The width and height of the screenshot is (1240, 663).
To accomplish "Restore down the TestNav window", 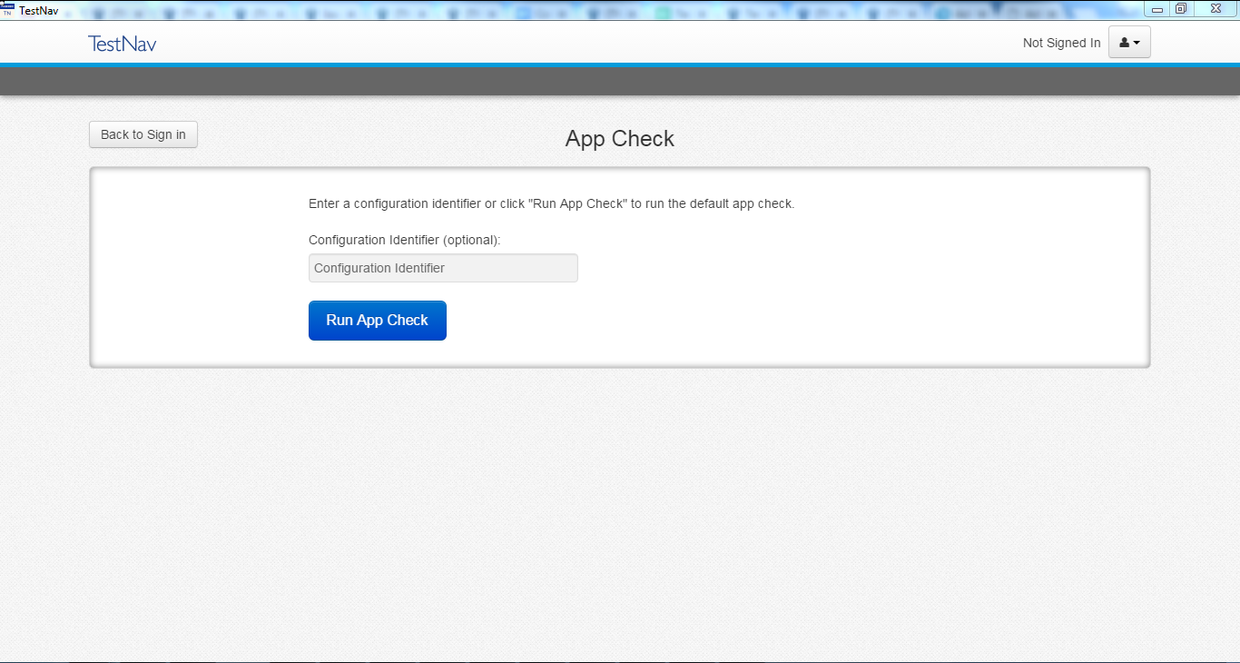I will [1180, 9].
